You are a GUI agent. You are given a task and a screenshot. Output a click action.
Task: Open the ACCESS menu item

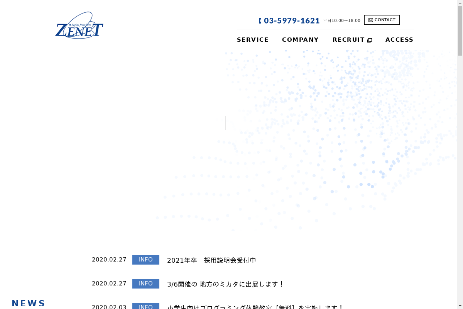[x=399, y=40]
